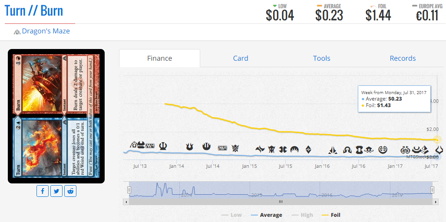Click the $2.00 y-axis label
This screenshot has height=222, width=446.
click(433, 129)
